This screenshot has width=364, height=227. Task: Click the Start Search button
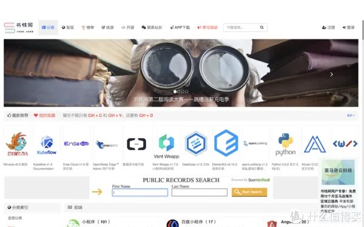249,192
